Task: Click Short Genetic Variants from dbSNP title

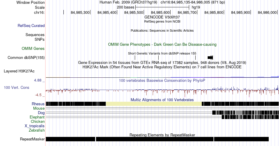Action: 162,53
